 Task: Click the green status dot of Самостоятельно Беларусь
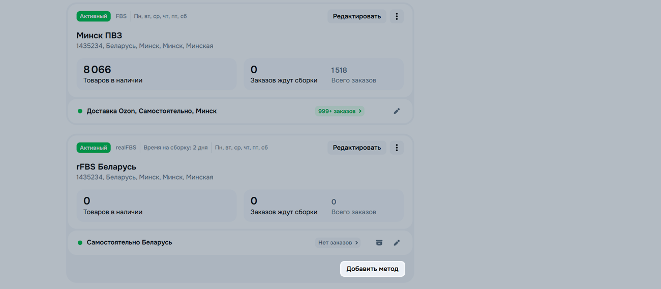click(80, 243)
